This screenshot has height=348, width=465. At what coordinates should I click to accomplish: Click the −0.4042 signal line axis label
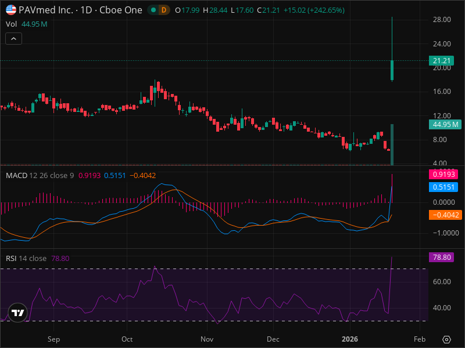[445, 215]
